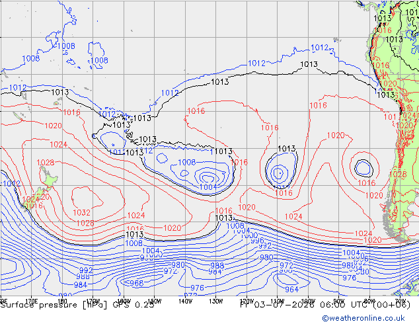The image size is (419, 324).
Task: Click the 1004 label inside the closed low
Action: tap(208, 187)
